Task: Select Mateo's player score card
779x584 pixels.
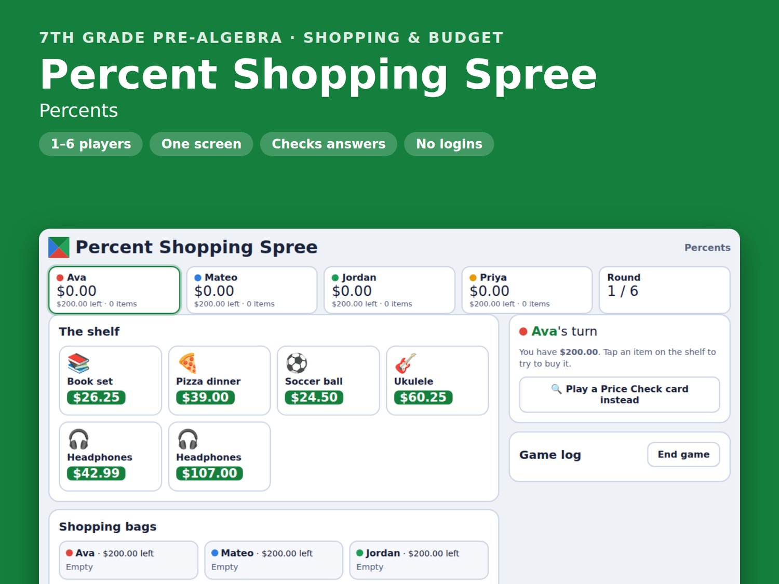Action: [x=252, y=290]
